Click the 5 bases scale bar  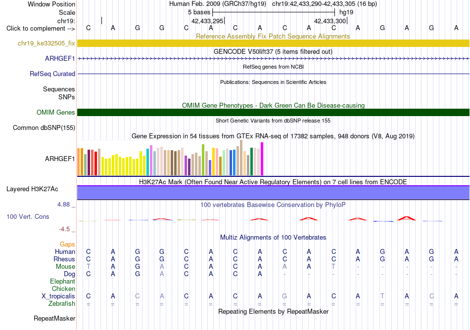(x=274, y=12)
